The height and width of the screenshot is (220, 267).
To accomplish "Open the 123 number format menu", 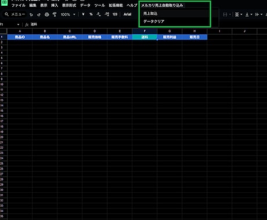I will [x=115, y=14].
